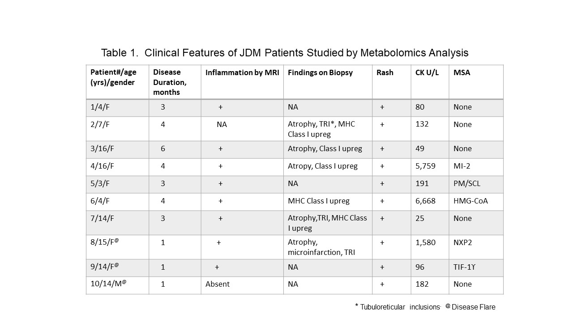573x322 pixels.
Task: Click the "Tubuloreticular inclusions" footnote
Action: pyautogui.click(x=399, y=307)
